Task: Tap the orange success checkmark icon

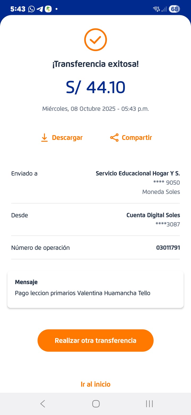Action: pos(95,40)
